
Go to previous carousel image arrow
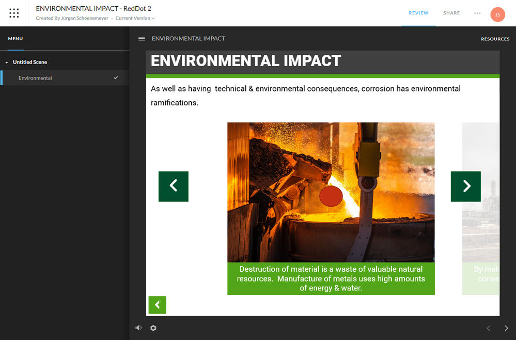point(174,187)
